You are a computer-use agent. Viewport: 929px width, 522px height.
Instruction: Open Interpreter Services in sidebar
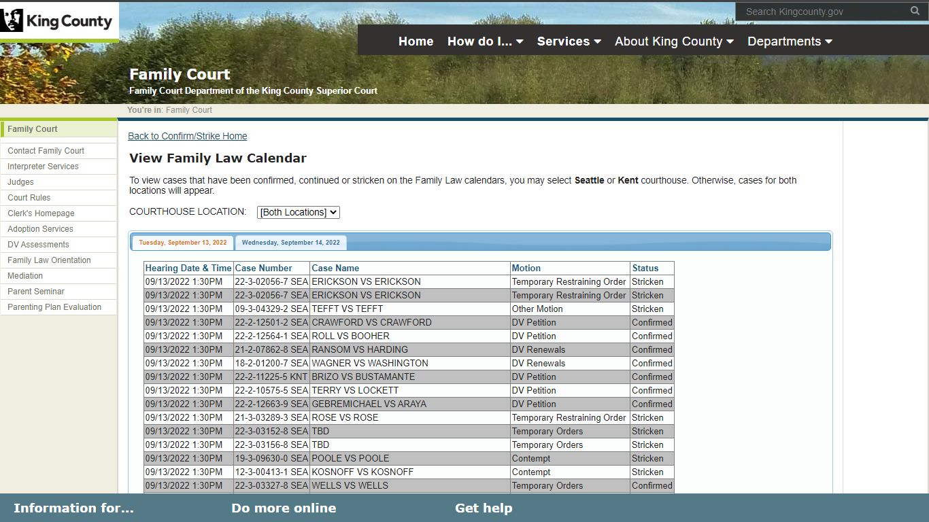(43, 167)
